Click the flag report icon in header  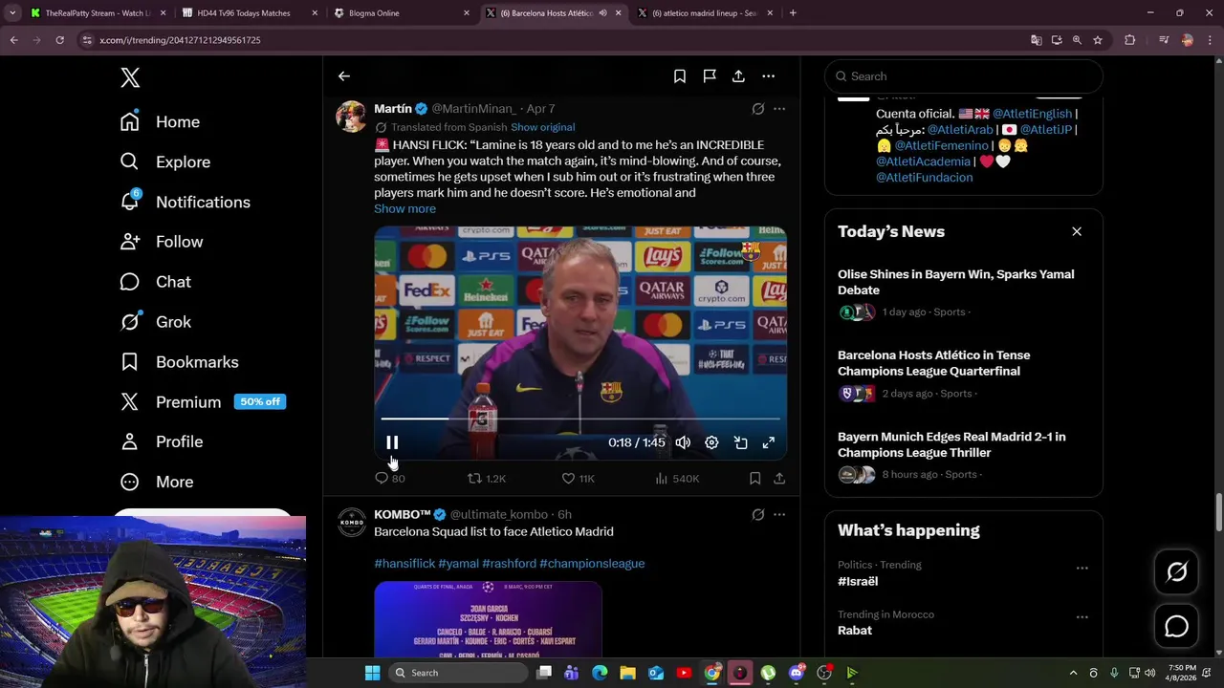click(x=710, y=76)
